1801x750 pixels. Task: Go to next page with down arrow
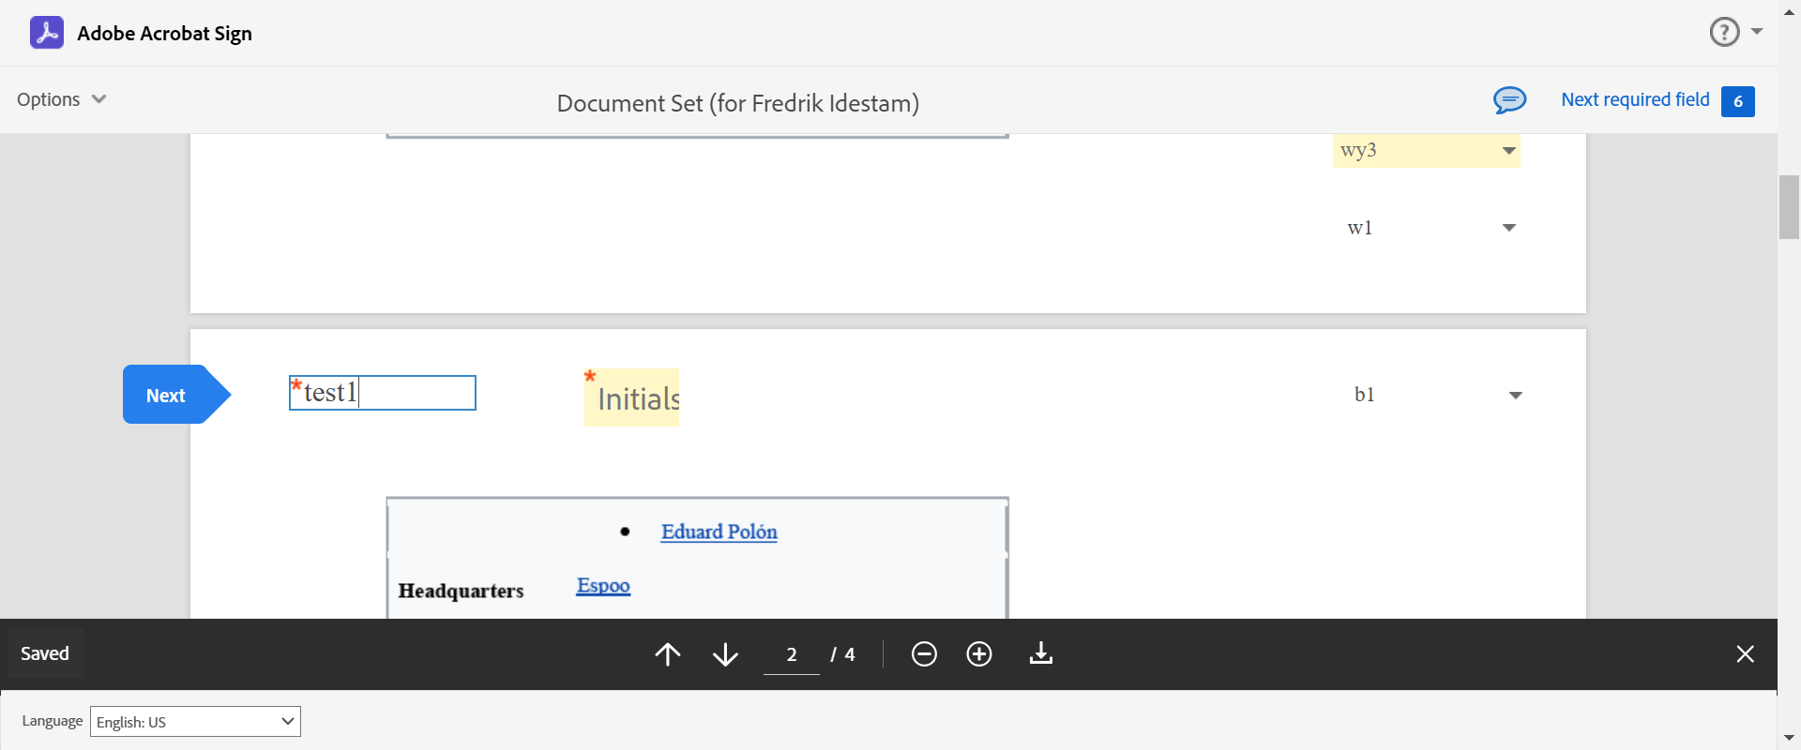pyautogui.click(x=725, y=653)
